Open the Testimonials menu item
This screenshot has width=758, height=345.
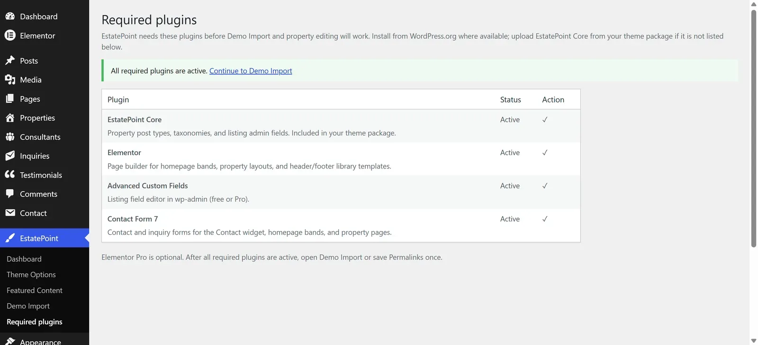45,175
